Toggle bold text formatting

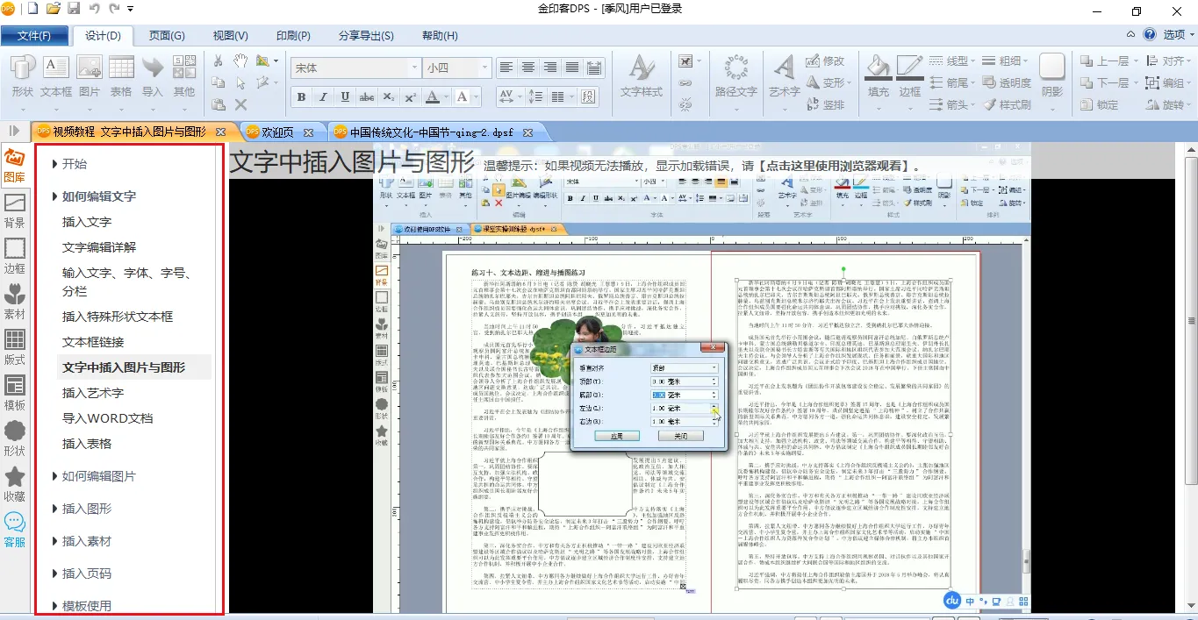pos(301,97)
